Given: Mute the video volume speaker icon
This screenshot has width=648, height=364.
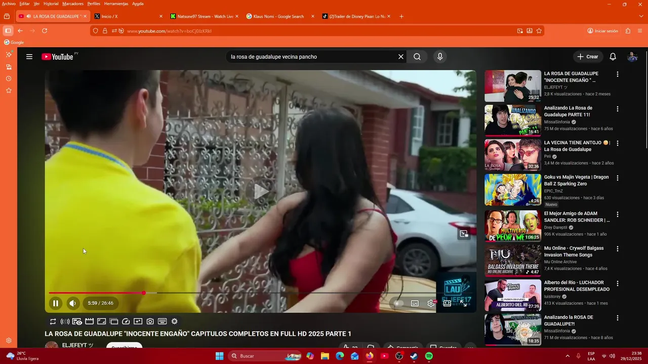Looking at the screenshot, I should tap(72, 303).
